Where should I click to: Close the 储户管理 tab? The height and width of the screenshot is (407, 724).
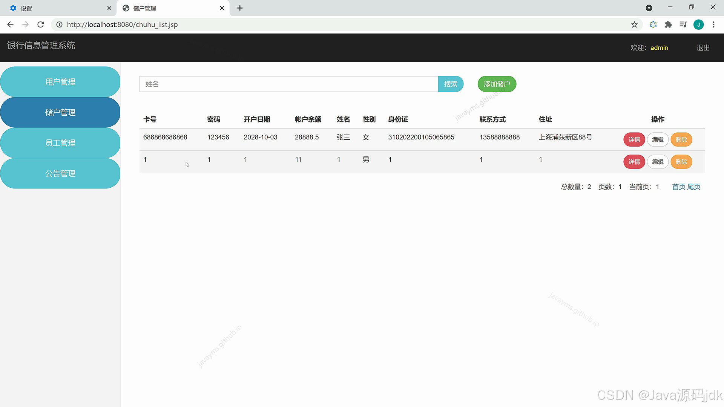222,8
